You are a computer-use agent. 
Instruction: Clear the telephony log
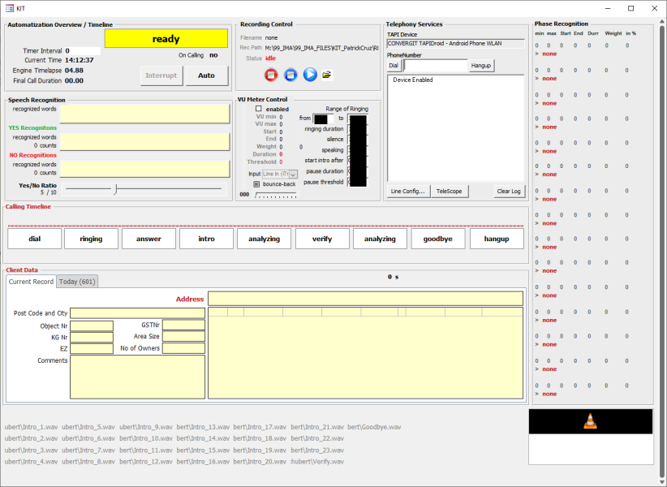[x=509, y=192]
